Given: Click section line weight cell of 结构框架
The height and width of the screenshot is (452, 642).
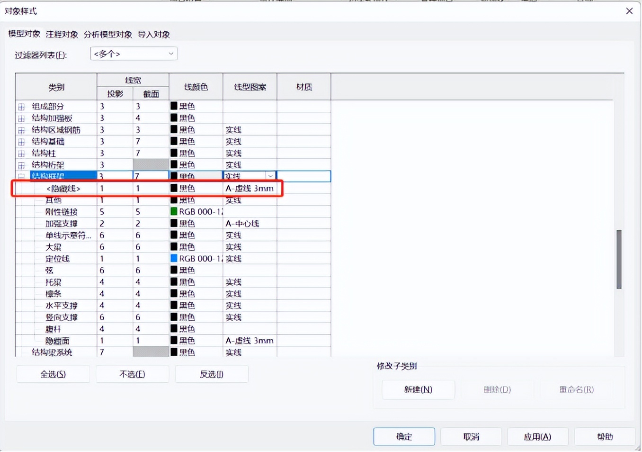Looking at the screenshot, I should pyautogui.click(x=151, y=176).
